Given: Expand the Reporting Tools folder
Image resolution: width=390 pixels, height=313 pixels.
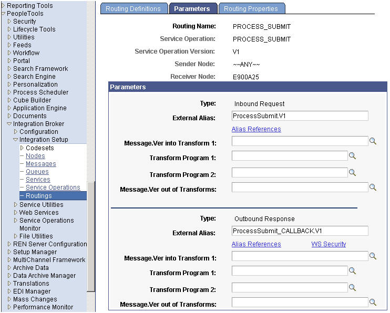Looking at the screenshot, I should [3, 5].
